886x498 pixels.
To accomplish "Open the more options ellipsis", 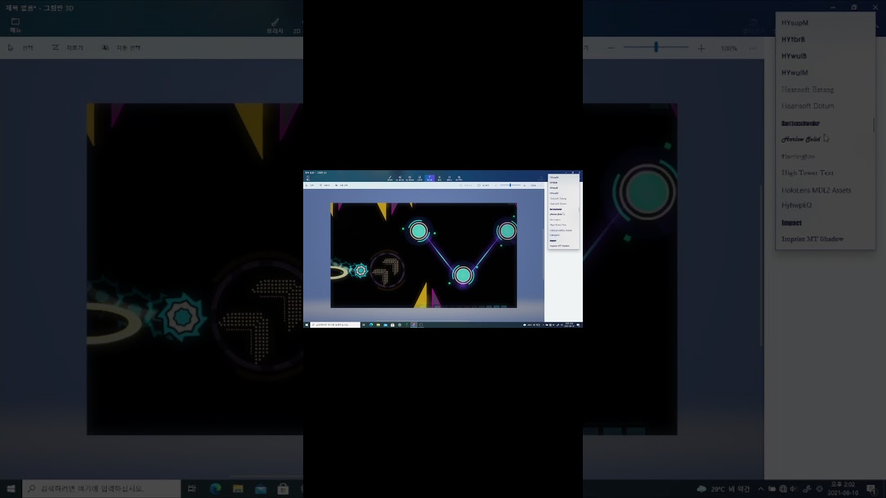I will [x=541, y=185].
